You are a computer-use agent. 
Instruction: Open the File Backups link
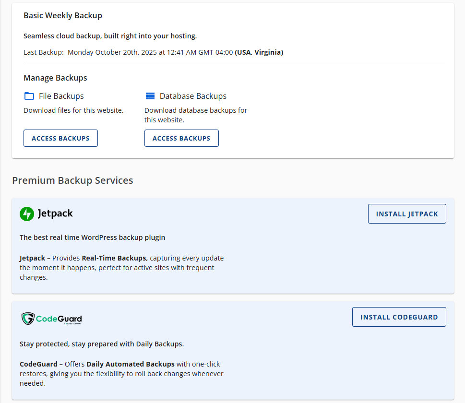point(60,96)
